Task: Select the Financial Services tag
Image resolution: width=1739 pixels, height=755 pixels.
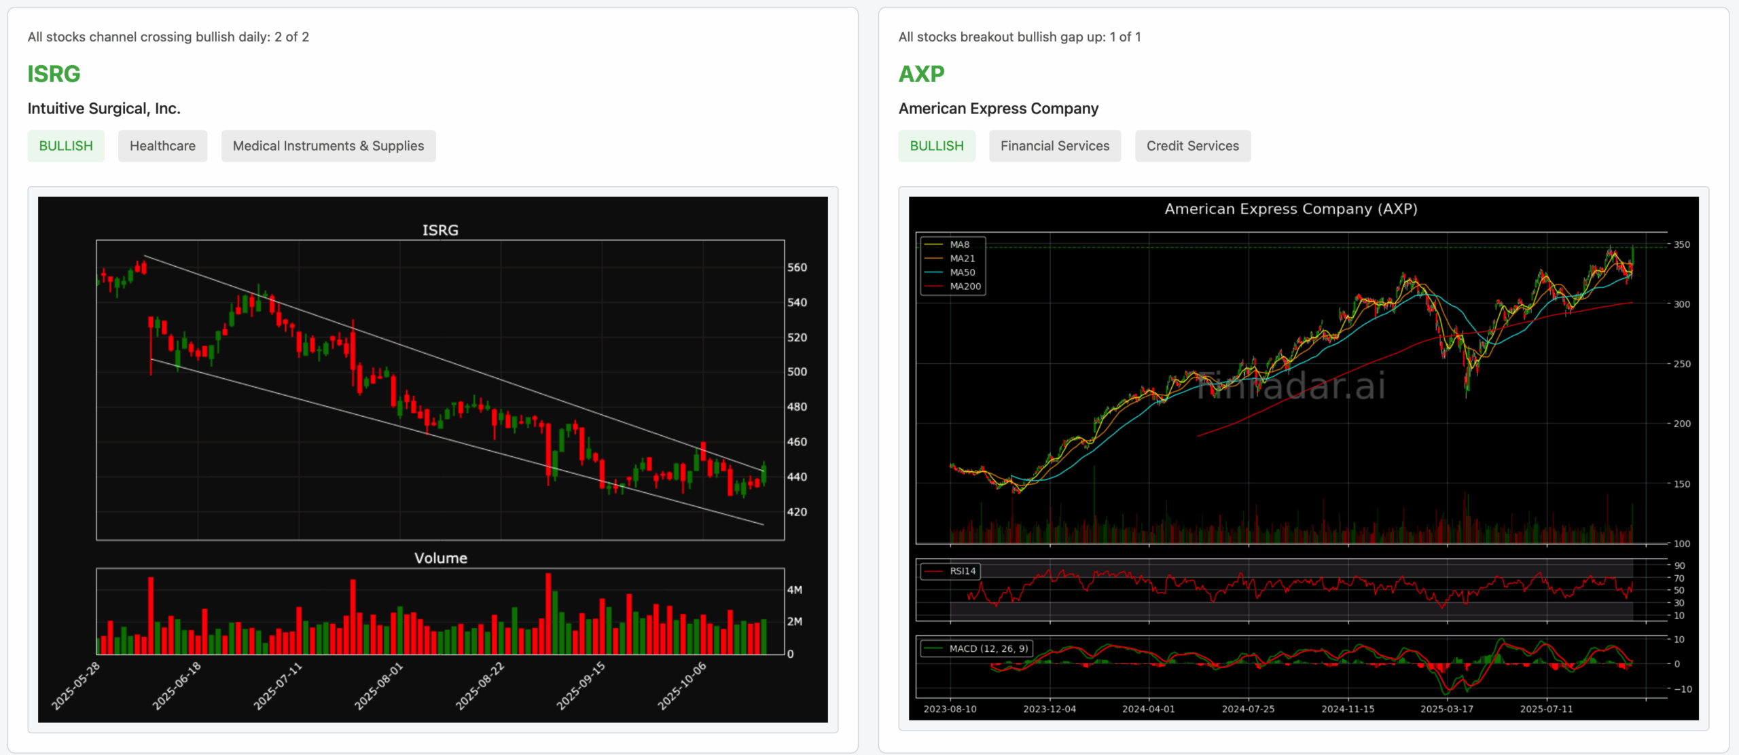Action: [1054, 146]
